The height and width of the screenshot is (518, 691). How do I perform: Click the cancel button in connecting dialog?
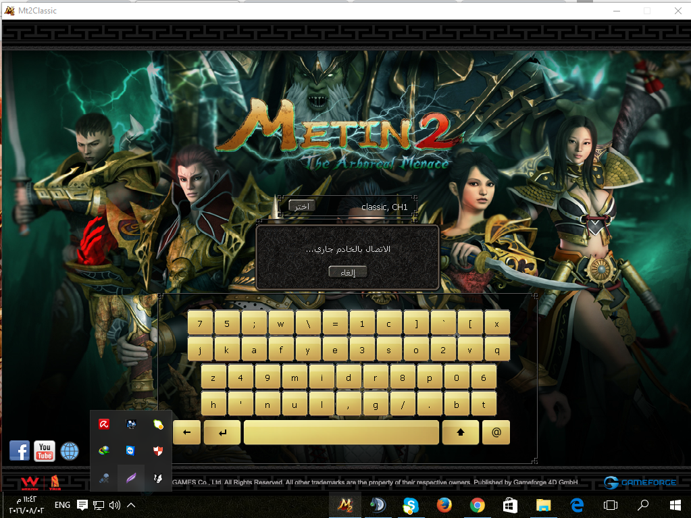(x=348, y=272)
